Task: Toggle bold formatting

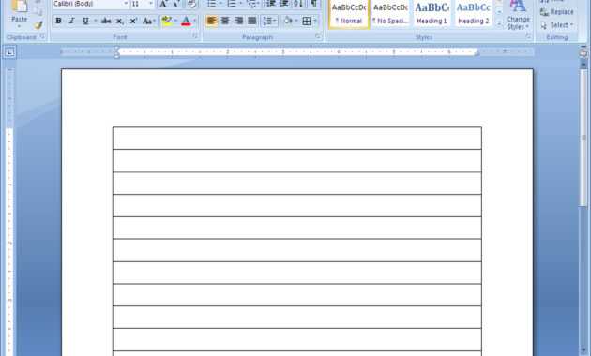Action: coord(58,21)
